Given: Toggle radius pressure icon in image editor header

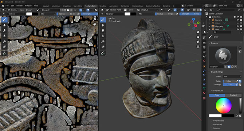Looking at the screenshot, I should click(x=79, y=14).
